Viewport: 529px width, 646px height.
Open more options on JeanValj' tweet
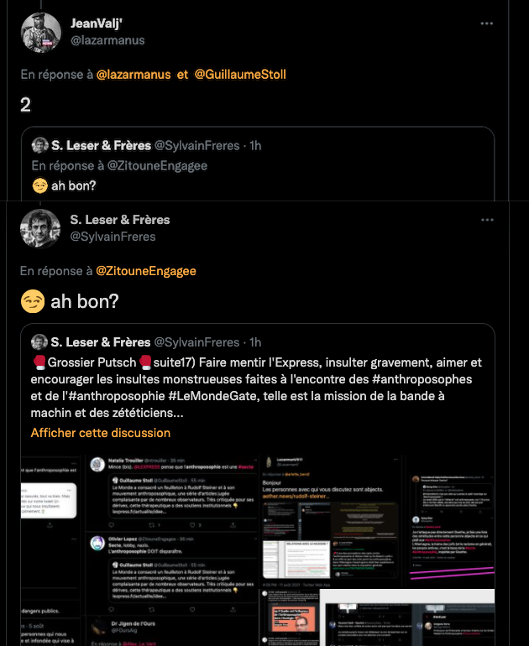(x=486, y=23)
